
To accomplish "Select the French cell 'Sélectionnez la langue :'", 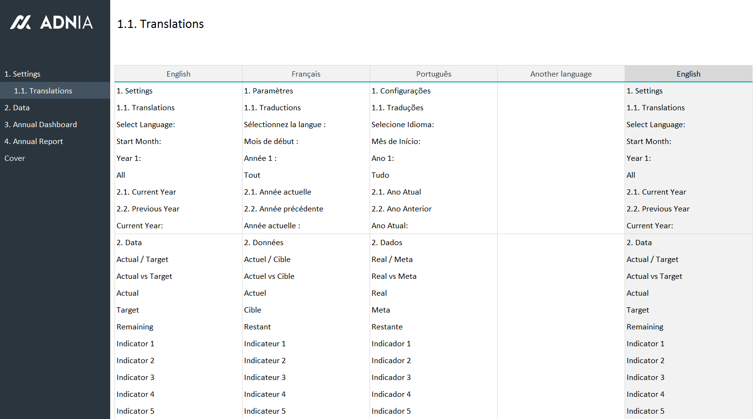I will [x=285, y=125].
